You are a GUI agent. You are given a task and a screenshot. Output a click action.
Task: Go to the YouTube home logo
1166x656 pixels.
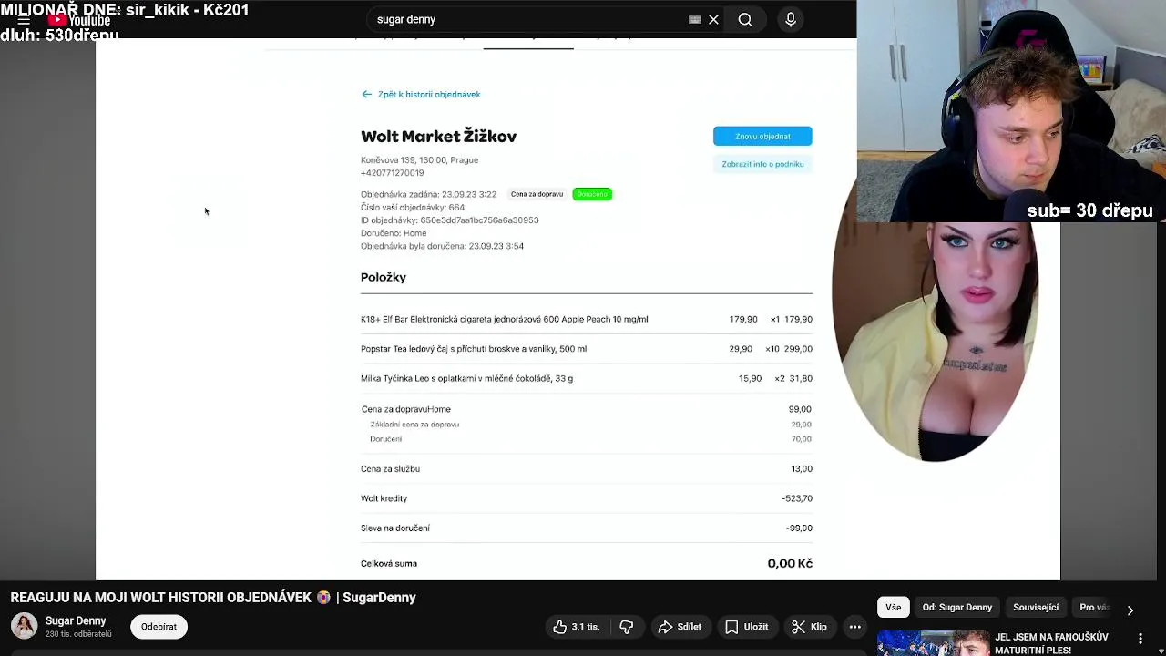click(x=80, y=20)
